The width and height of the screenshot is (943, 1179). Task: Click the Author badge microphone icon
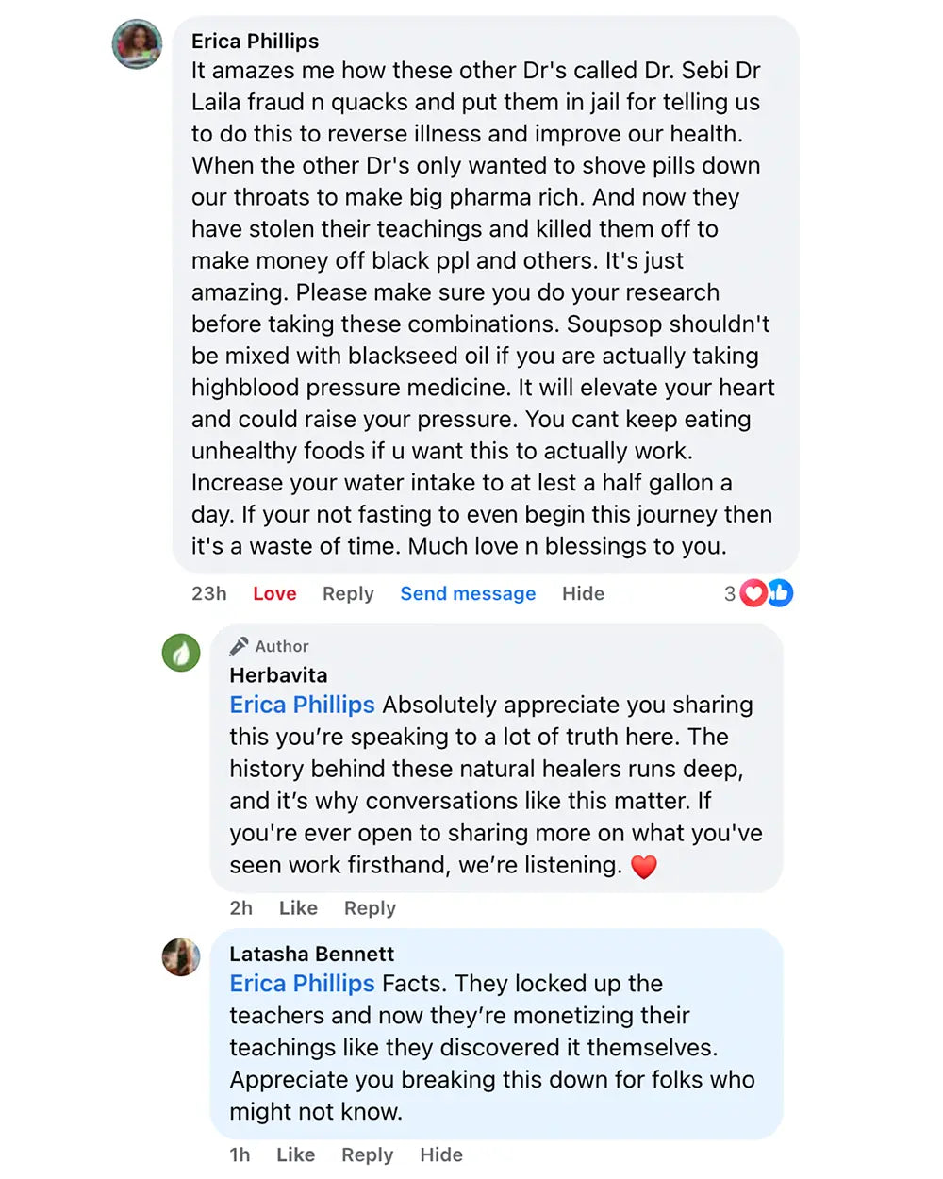[240, 646]
